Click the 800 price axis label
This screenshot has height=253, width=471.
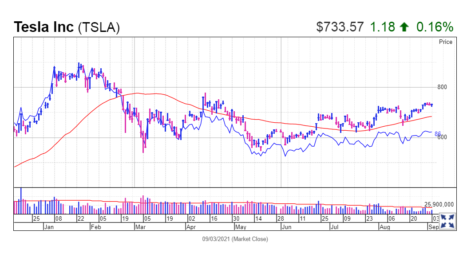click(442, 87)
